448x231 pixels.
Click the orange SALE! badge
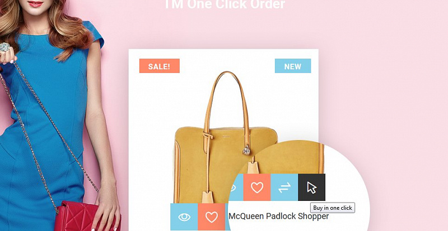pos(160,66)
